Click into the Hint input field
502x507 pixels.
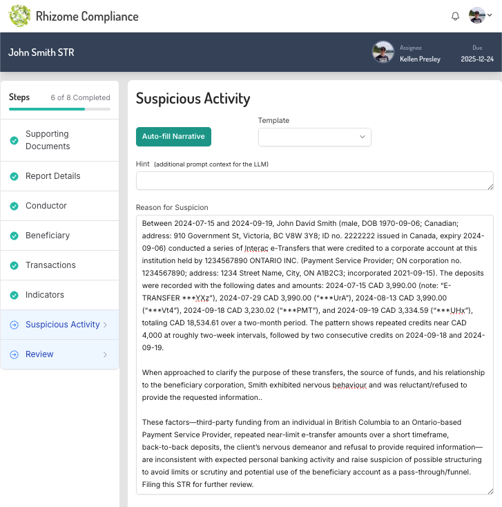314,180
